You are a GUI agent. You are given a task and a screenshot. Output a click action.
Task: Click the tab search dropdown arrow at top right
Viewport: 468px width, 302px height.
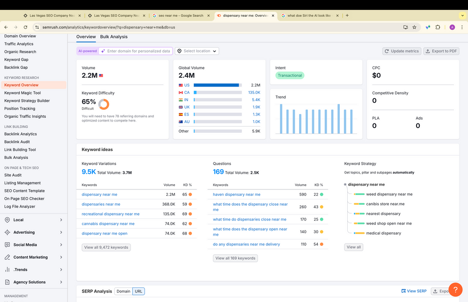coord(462,15)
